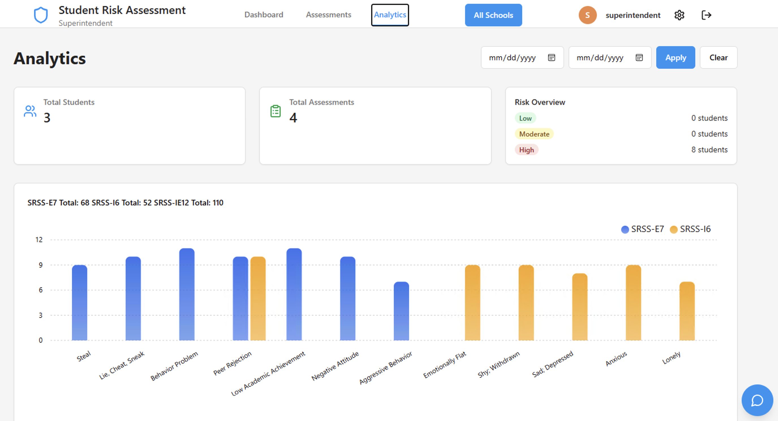Focus the start date input field

(513, 58)
